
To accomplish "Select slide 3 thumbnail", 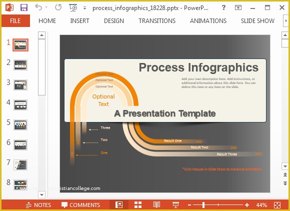I will 20,85.
